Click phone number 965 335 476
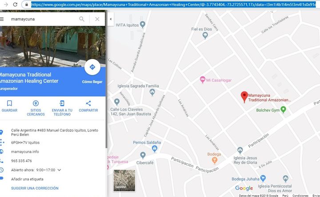 21,161
